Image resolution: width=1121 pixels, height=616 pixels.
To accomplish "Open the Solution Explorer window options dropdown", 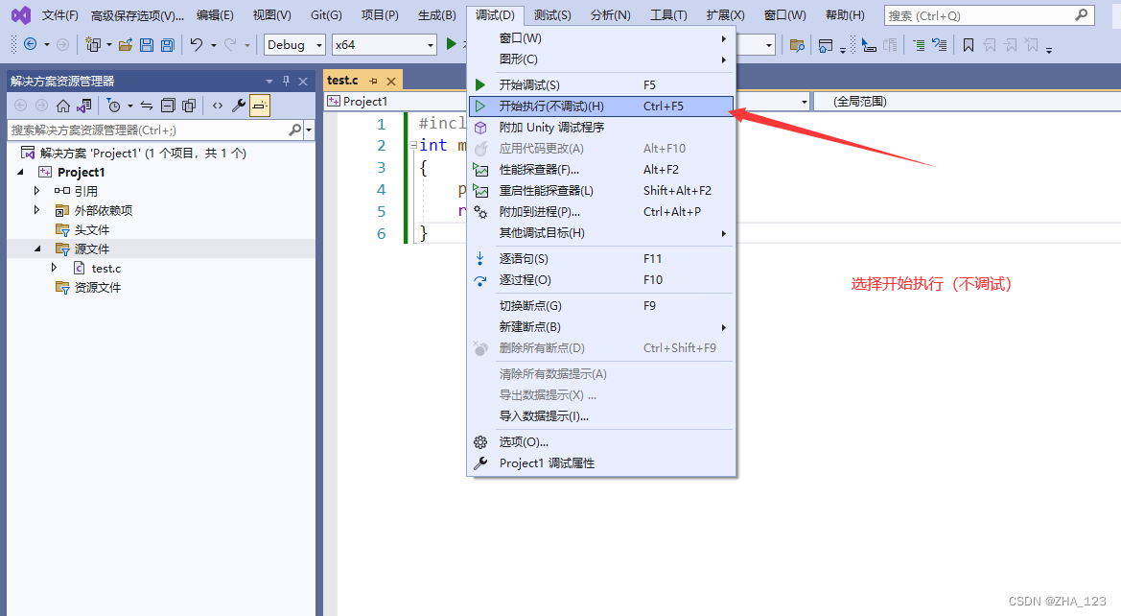I will (x=269, y=81).
